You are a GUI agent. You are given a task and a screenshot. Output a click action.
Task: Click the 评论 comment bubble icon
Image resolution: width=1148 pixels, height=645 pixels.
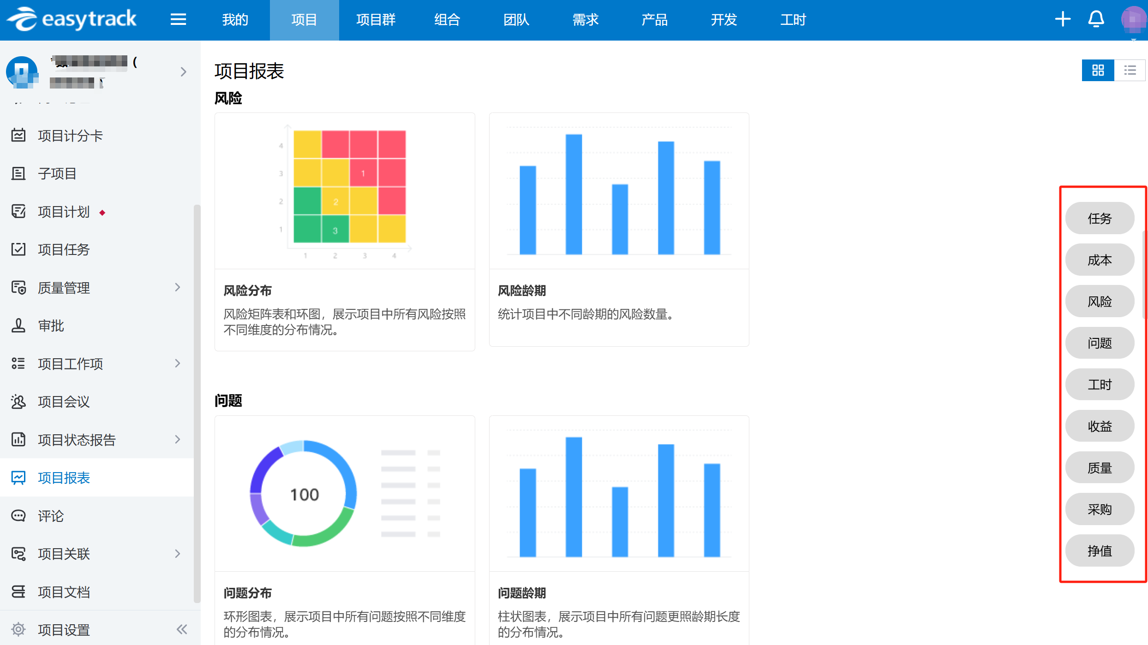coord(18,515)
